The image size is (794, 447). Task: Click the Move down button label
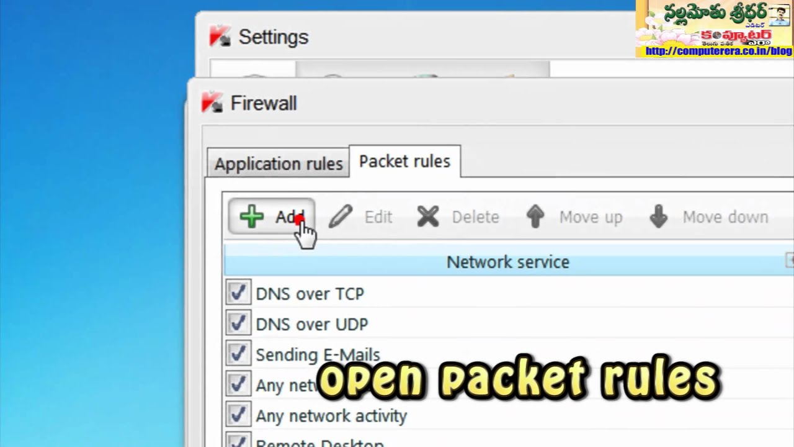click(x=725, y=217)
